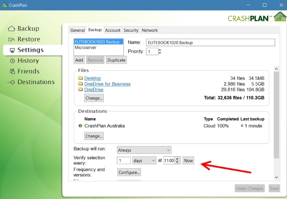The height and width of the screenshot is (199, 287).
Task: Click the 11:00 verify time field
Action: point(169,160)
